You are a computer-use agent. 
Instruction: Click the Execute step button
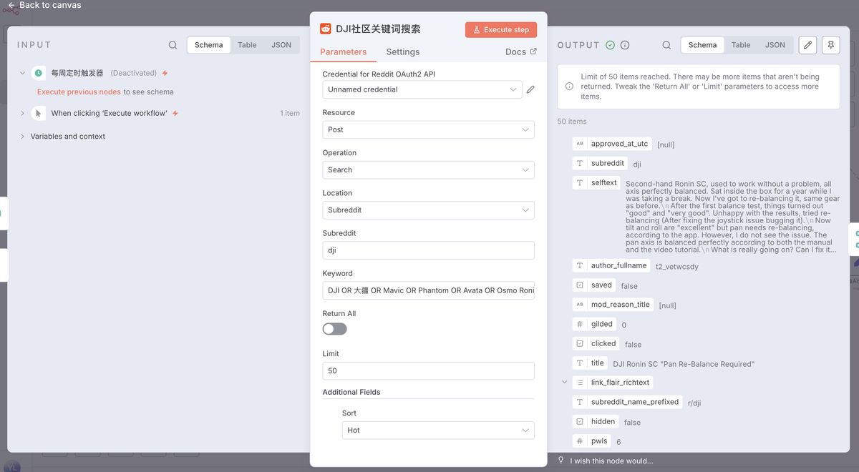pyautogui.click(x=500, y=29)
